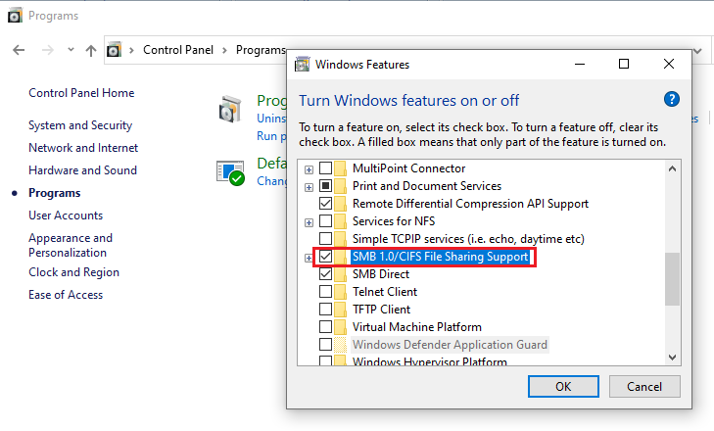Click the Programs and Features icon
This screenshot has height=431, width=714.
[x=229, y=108]
